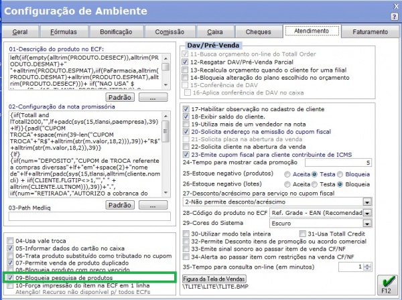Check 33-Emite sinal sonoro ao passar item
Screen dimensions: 402x300
186,248
